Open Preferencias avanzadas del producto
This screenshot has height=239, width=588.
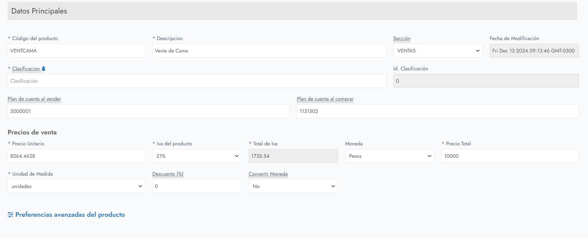(x=70, y=215)
